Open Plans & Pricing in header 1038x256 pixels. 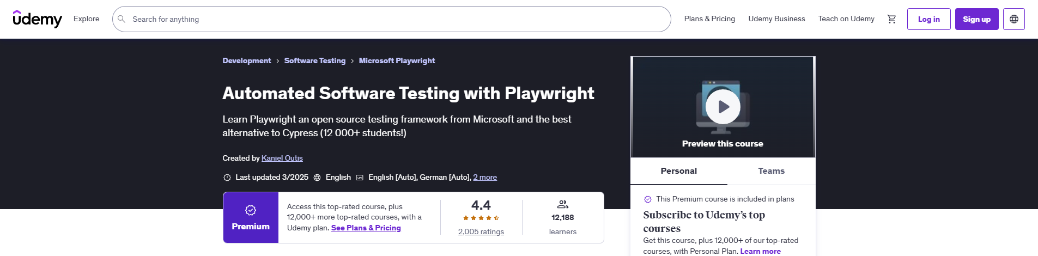pos(709,19)
